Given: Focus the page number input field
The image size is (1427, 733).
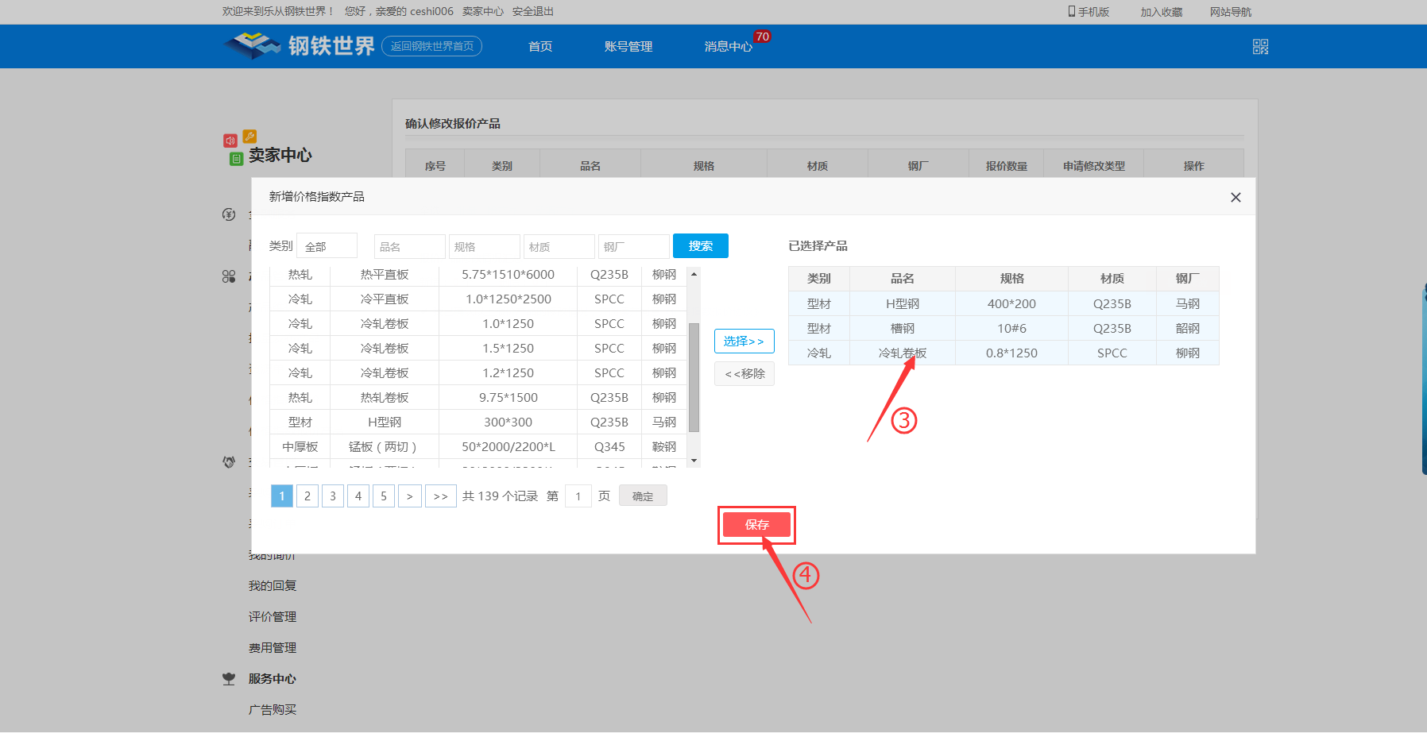Looking at the screenshot, I should point(578,496).
